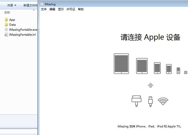188x135 pixels.
Task: Click the 30-pin dock connector icon
Action: pos(137,101)
